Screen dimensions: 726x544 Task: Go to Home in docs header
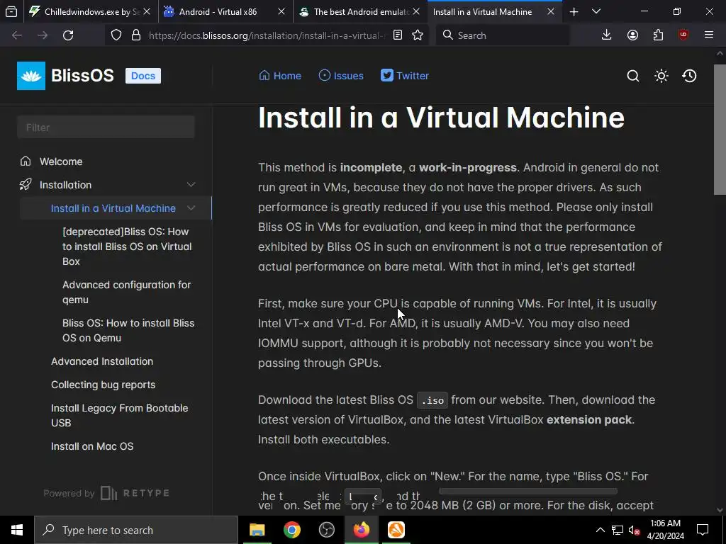[x=280, y=75]
